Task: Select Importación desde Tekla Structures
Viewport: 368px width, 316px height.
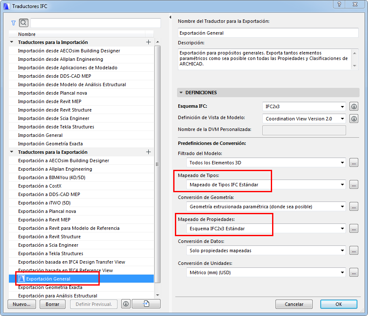Action: (x=81, y=127)
